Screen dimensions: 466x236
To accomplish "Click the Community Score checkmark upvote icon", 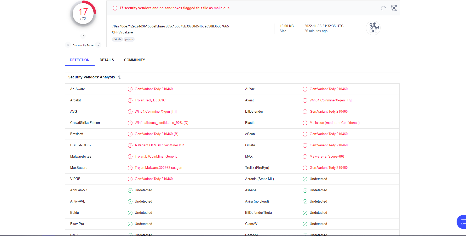I will 98,45.
